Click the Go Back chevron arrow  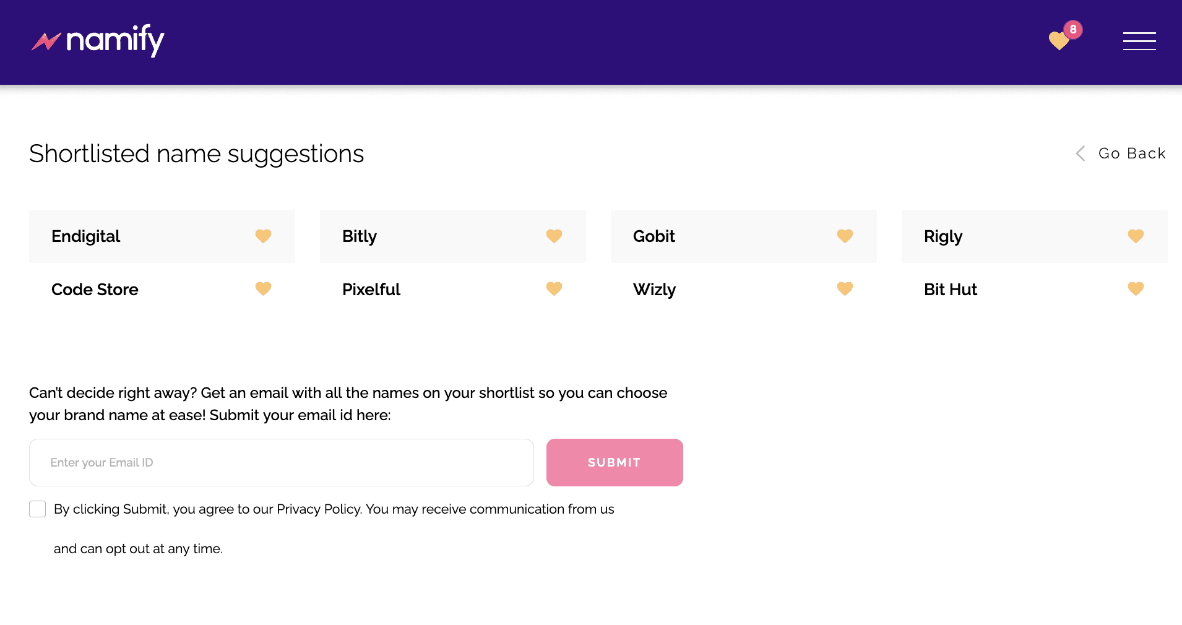(x=1081, y=153)
